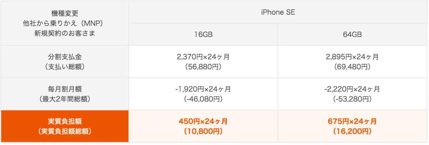
Task: Click the 機種変更 text in header cell
Action: click(x=64, y=14)
